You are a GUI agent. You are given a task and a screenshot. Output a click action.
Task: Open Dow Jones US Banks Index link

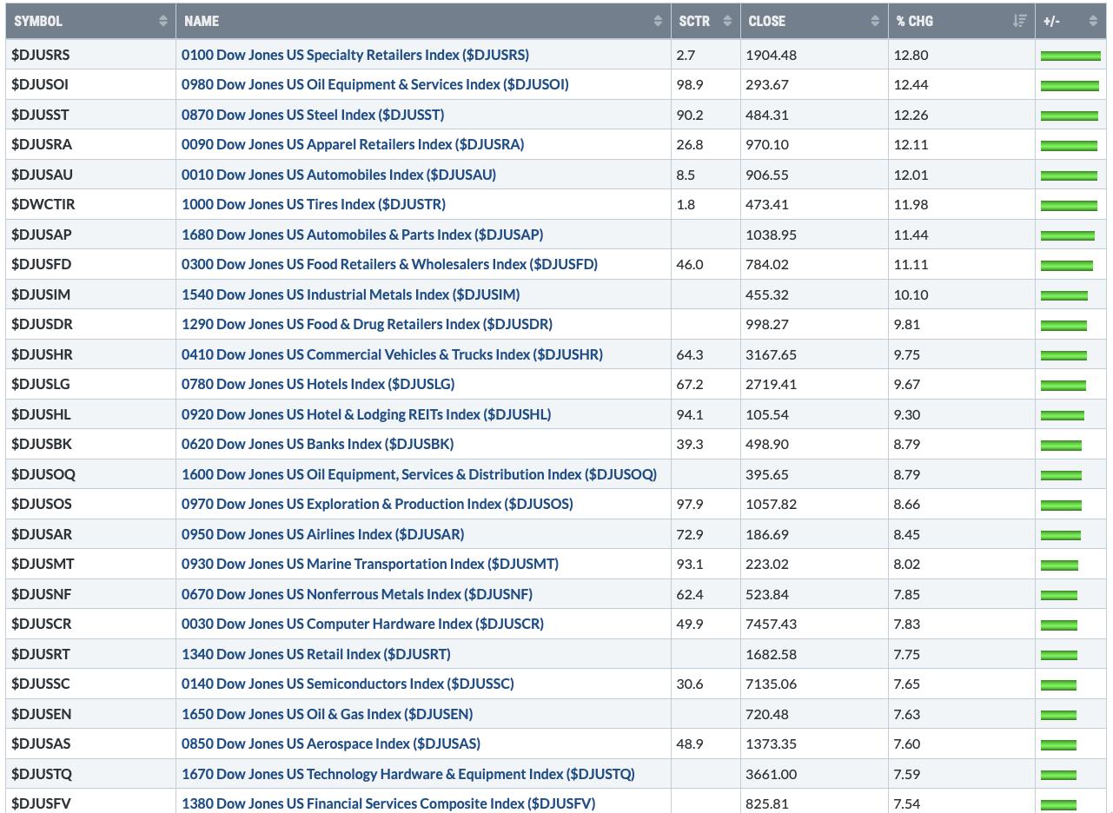[317, 444]
